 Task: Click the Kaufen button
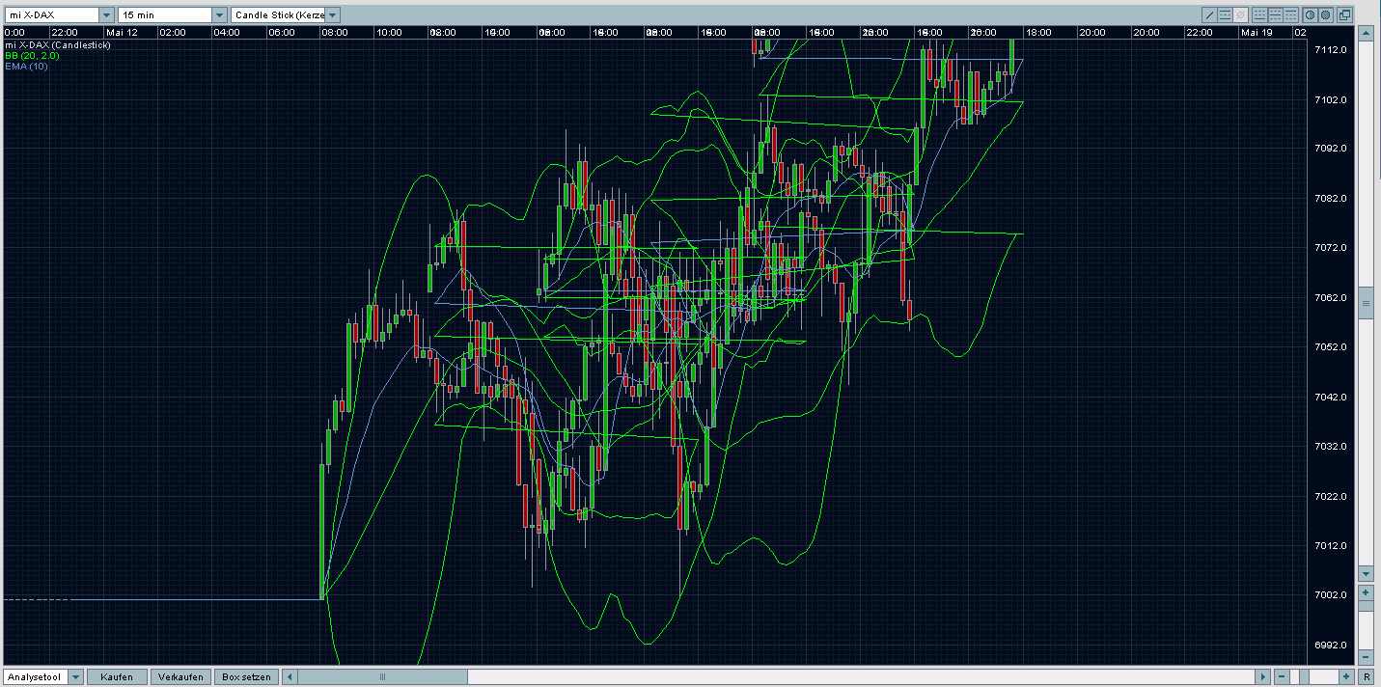click(x=119, y=676)
